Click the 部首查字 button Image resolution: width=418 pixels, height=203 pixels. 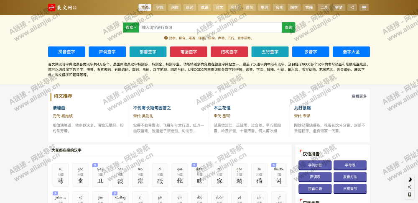[x=148, y=52]
